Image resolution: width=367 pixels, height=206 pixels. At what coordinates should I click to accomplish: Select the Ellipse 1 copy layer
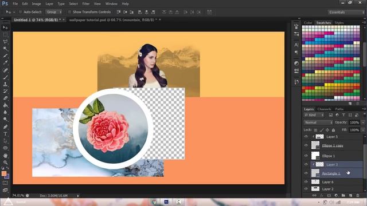[337, 145]
